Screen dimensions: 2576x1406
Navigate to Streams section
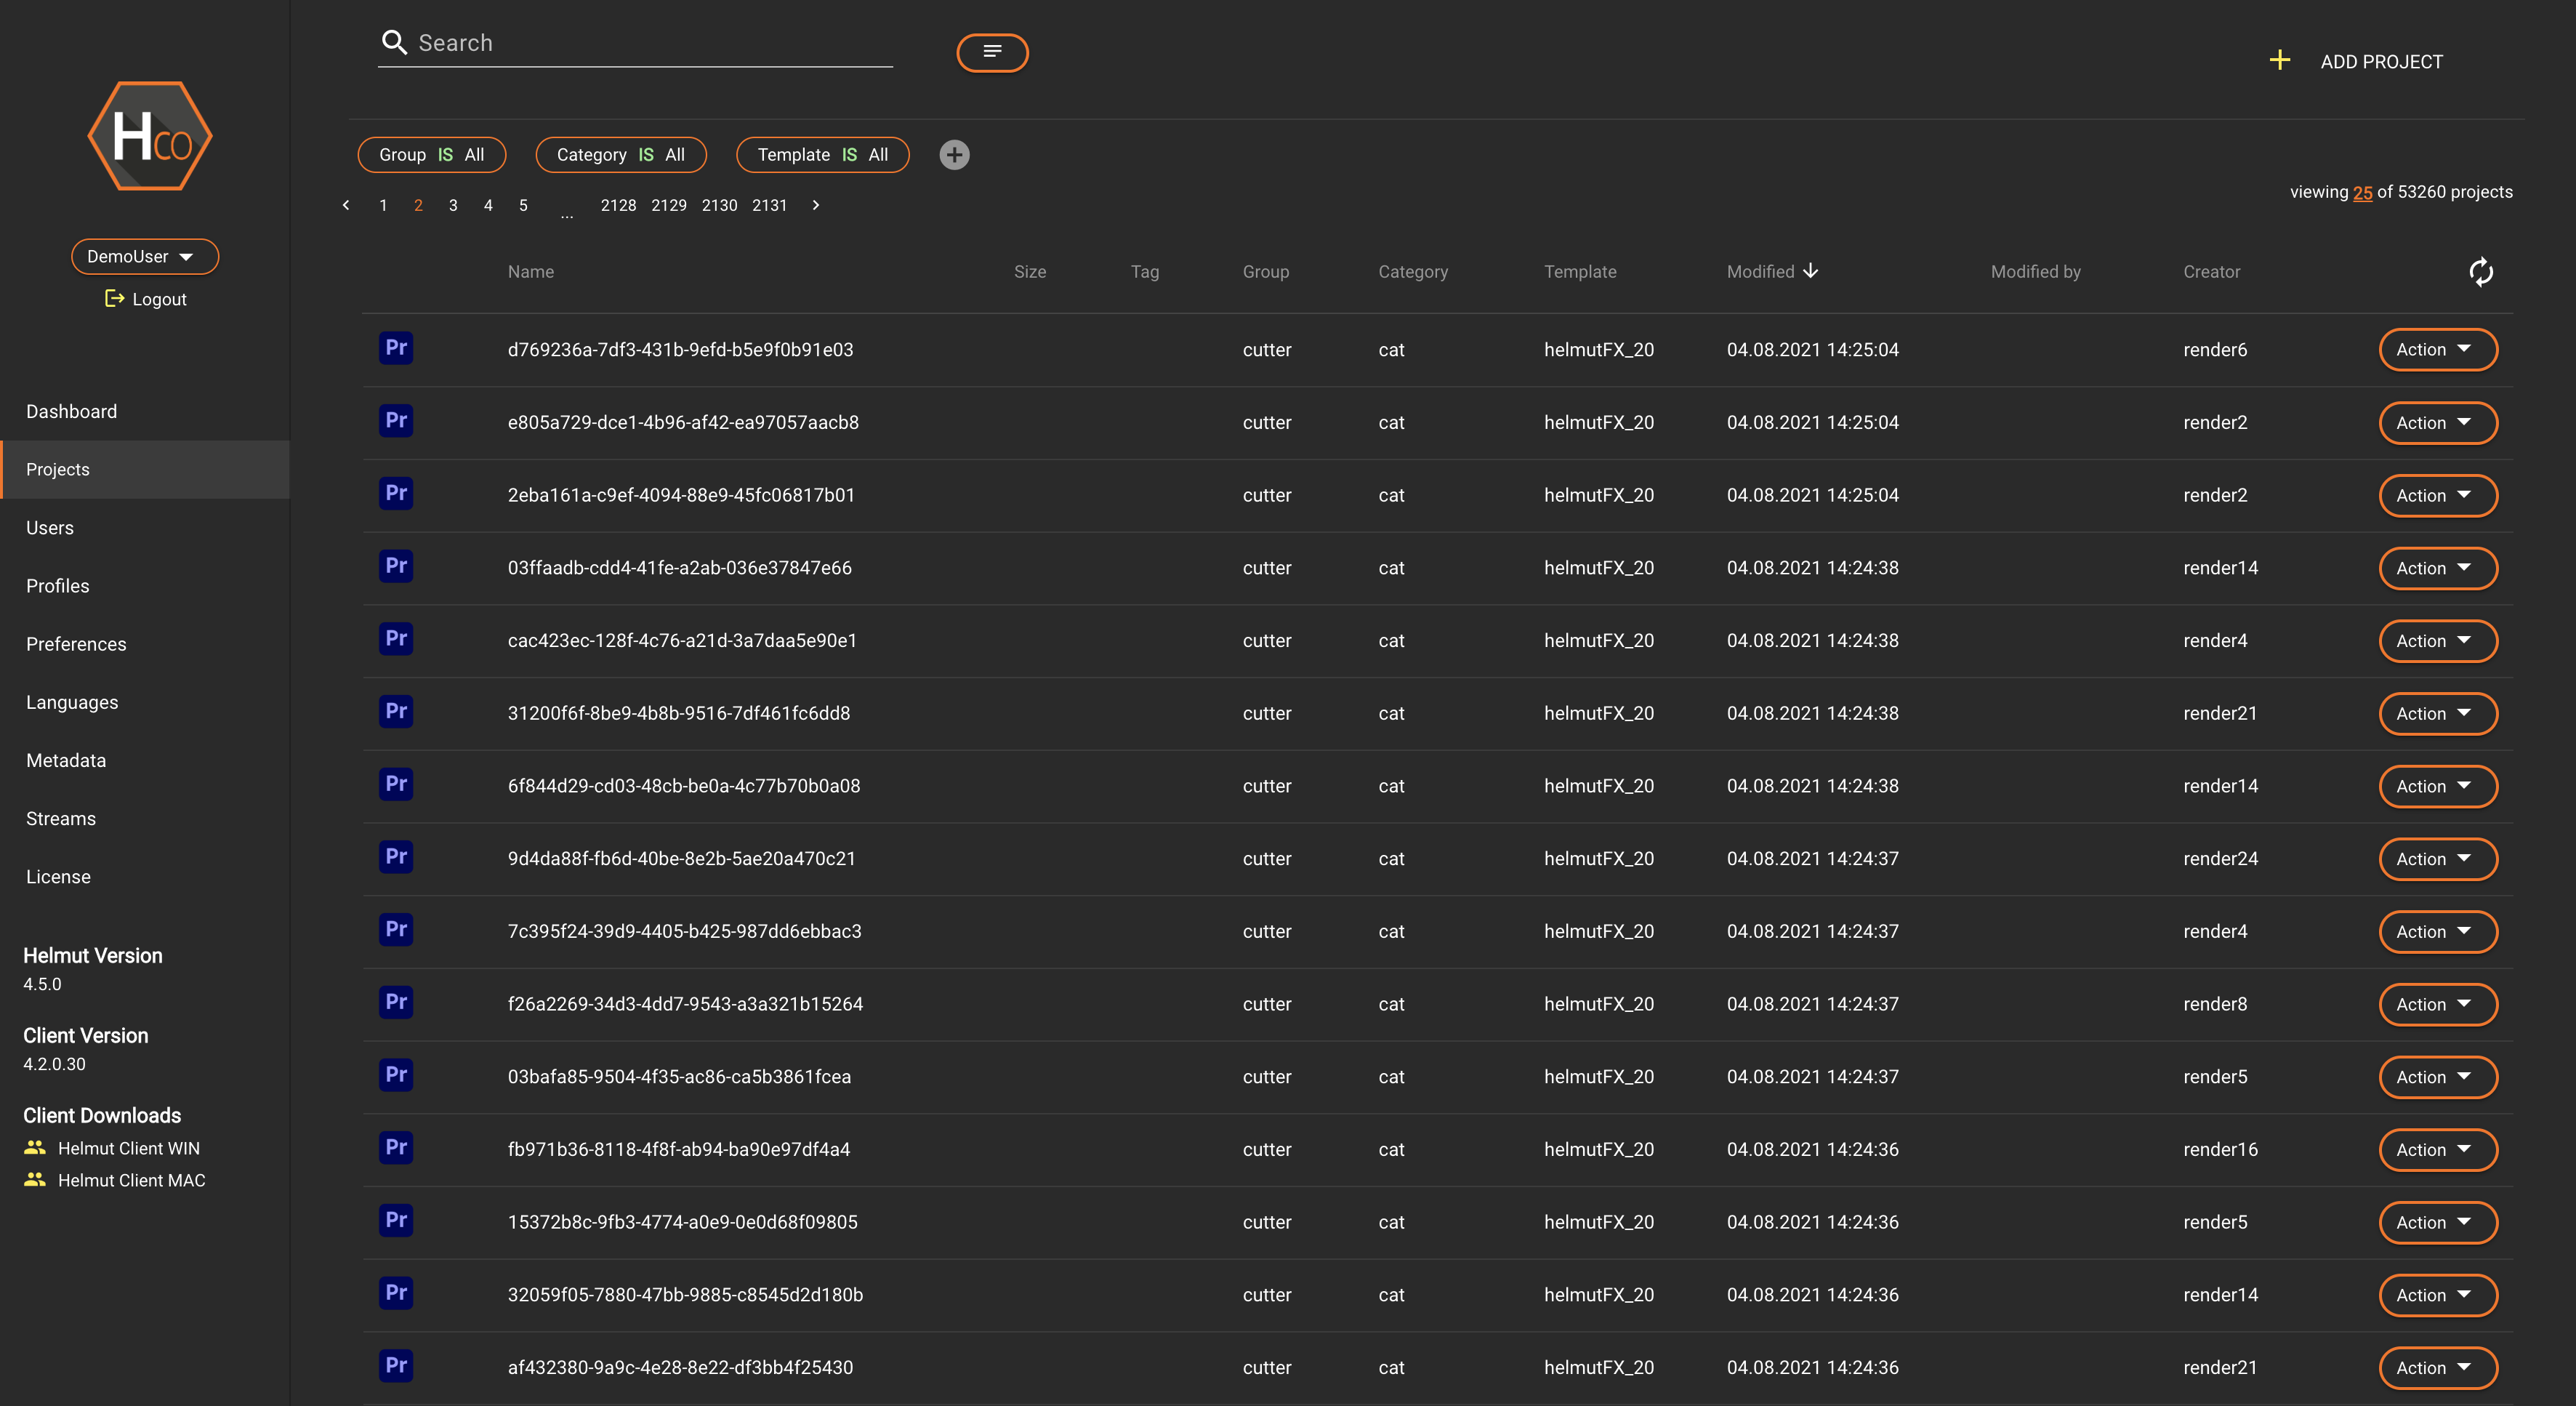[x=61, y=819]
